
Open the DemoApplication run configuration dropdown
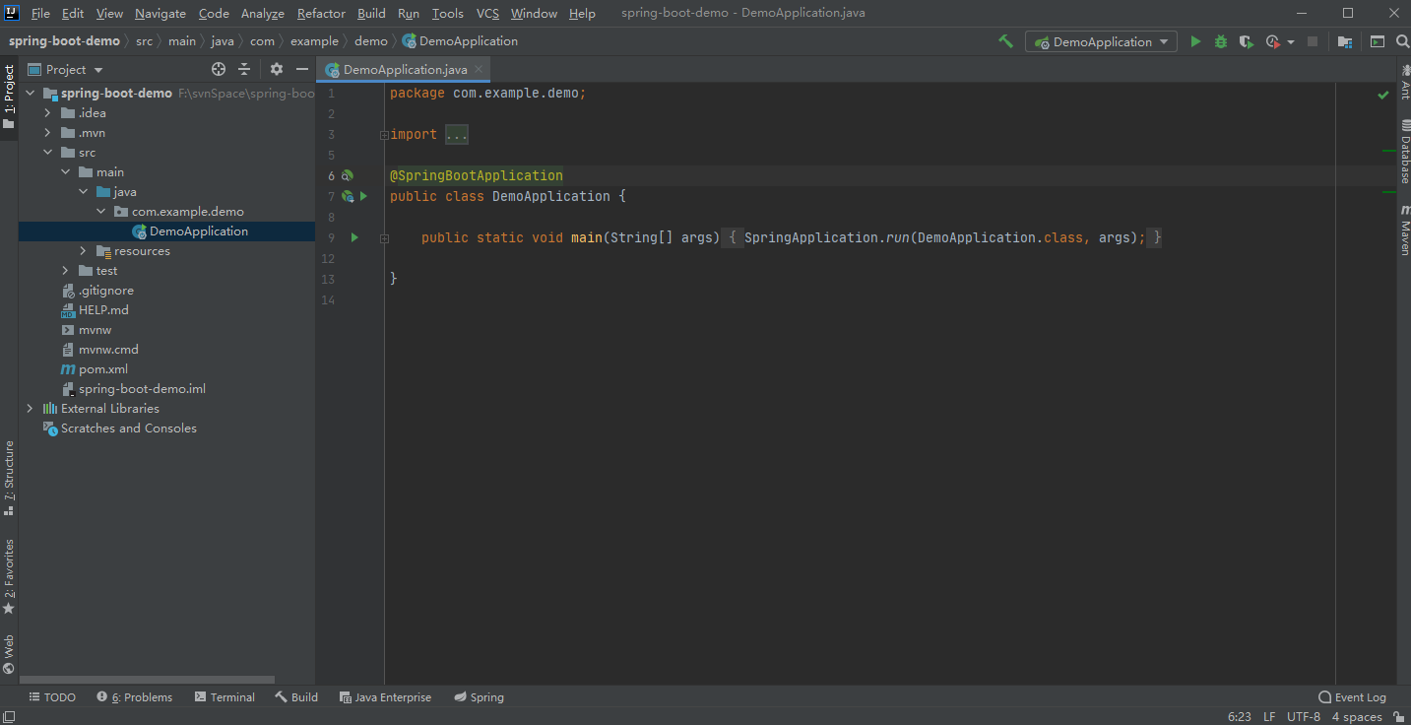[1101, 41]
